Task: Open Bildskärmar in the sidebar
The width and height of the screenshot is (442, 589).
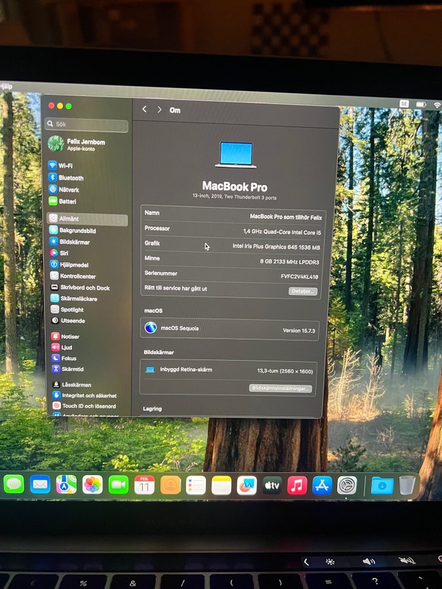Action: point(74,242)
